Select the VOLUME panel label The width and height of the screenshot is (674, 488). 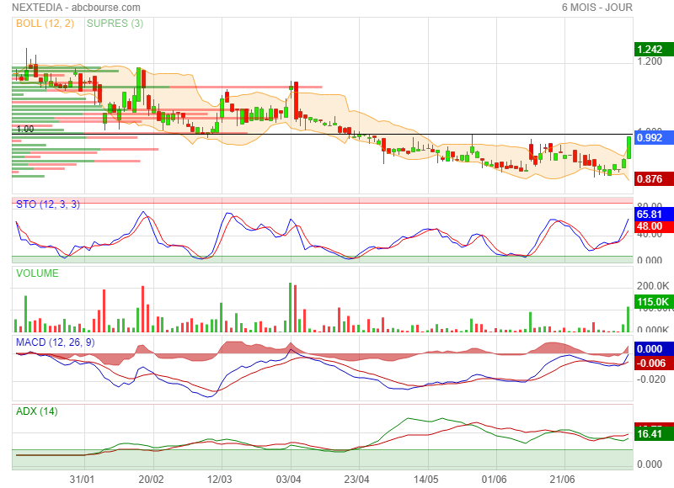pyautogui.click(x=37, y=273)
